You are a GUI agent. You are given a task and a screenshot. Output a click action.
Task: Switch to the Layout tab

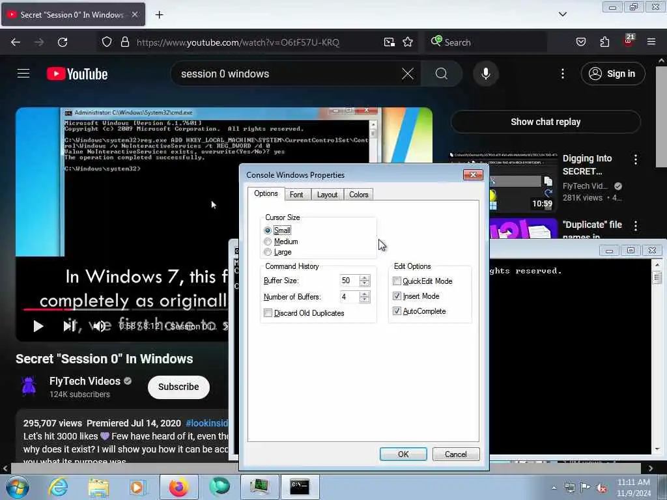pos(327,195)
